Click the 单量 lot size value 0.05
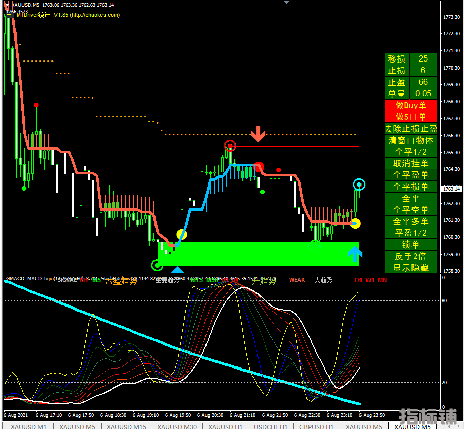The width and height of the screenshot is (464, 429). click(423, 93)
